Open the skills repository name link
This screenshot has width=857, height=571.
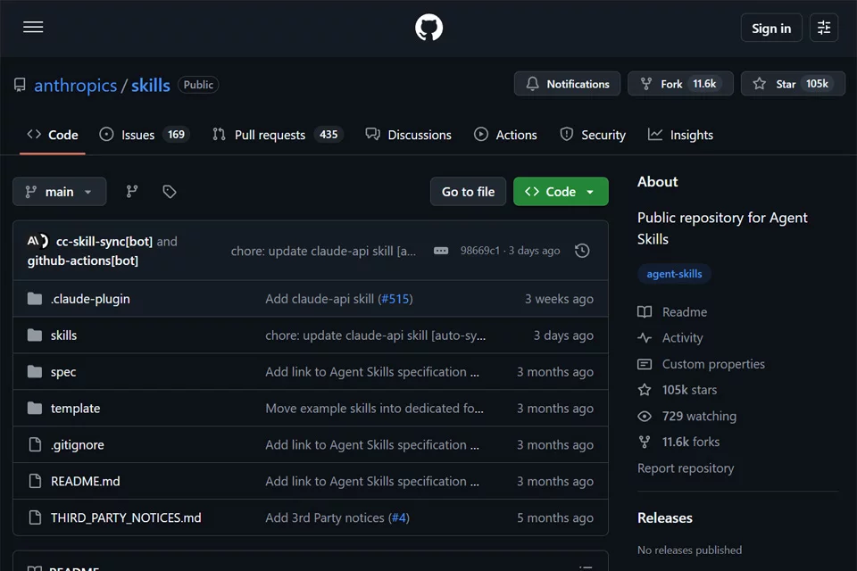click(150, 86)
